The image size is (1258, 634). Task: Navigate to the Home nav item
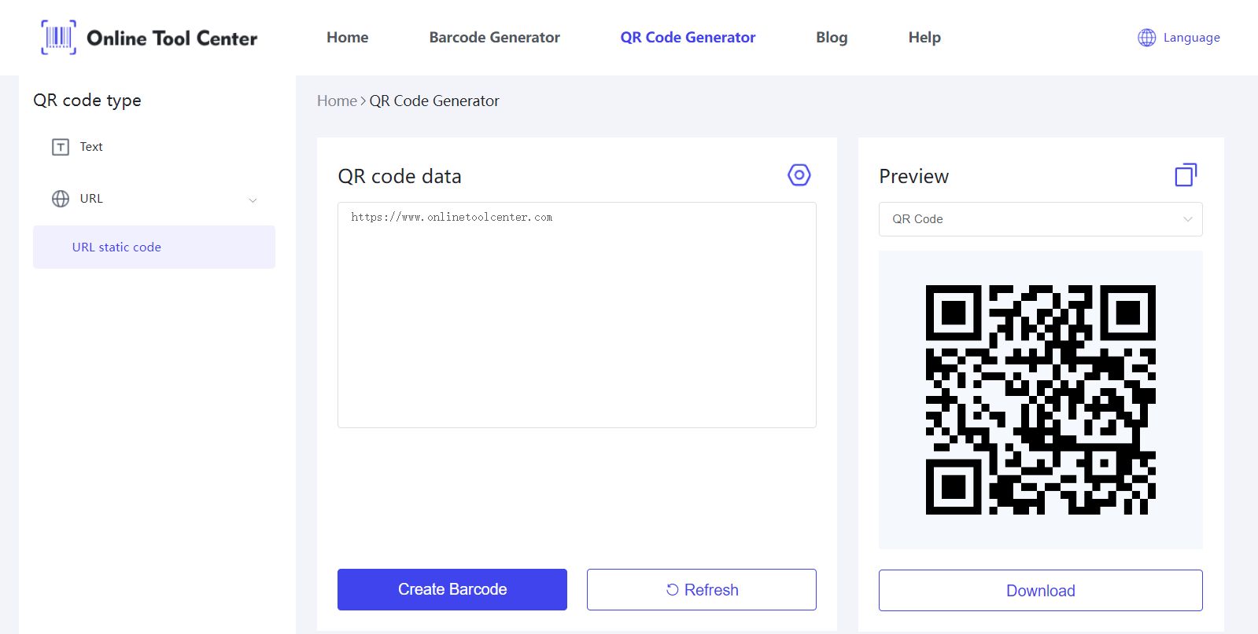(347, 38)
